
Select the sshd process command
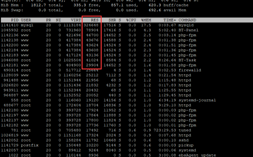point(184,140)
